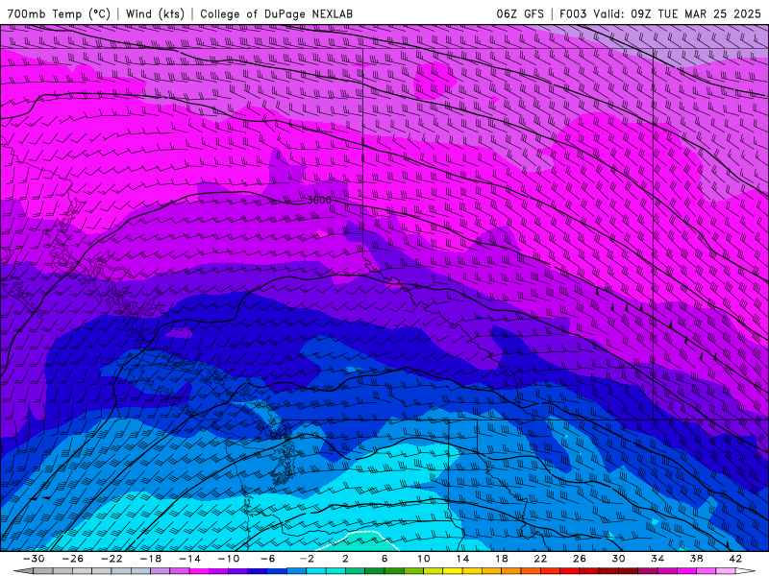Click the '−2' color bar label
Image resolution: width=769 pixels, height=576 pixels.
pos(307,559)
